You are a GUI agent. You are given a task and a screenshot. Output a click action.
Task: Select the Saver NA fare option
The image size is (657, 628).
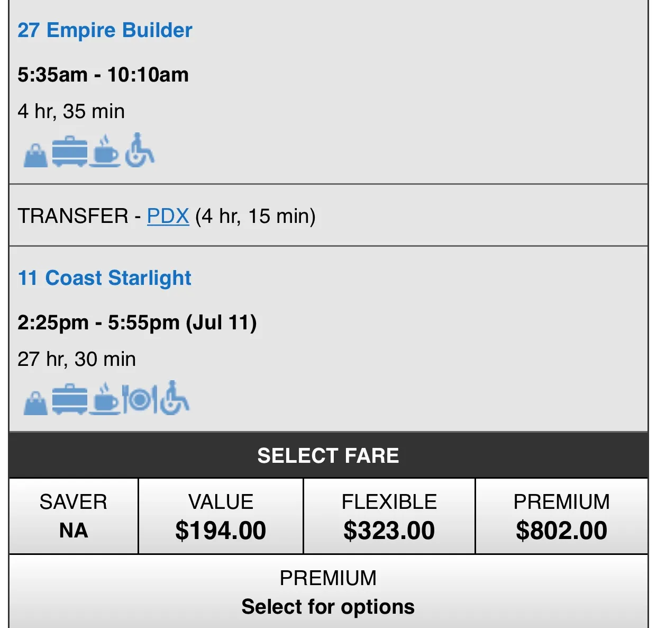pyautogui.click(x=74, y=516)
